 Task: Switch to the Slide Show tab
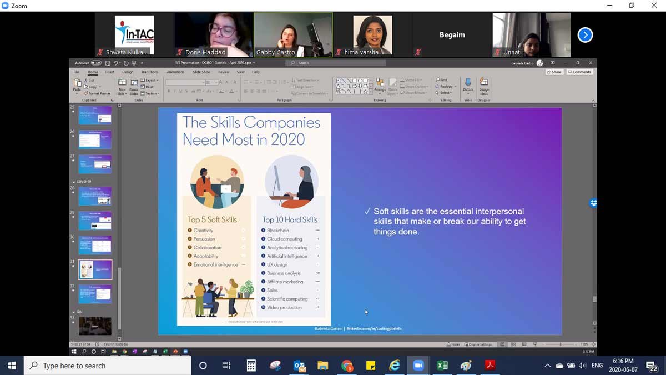click(201, 72)
